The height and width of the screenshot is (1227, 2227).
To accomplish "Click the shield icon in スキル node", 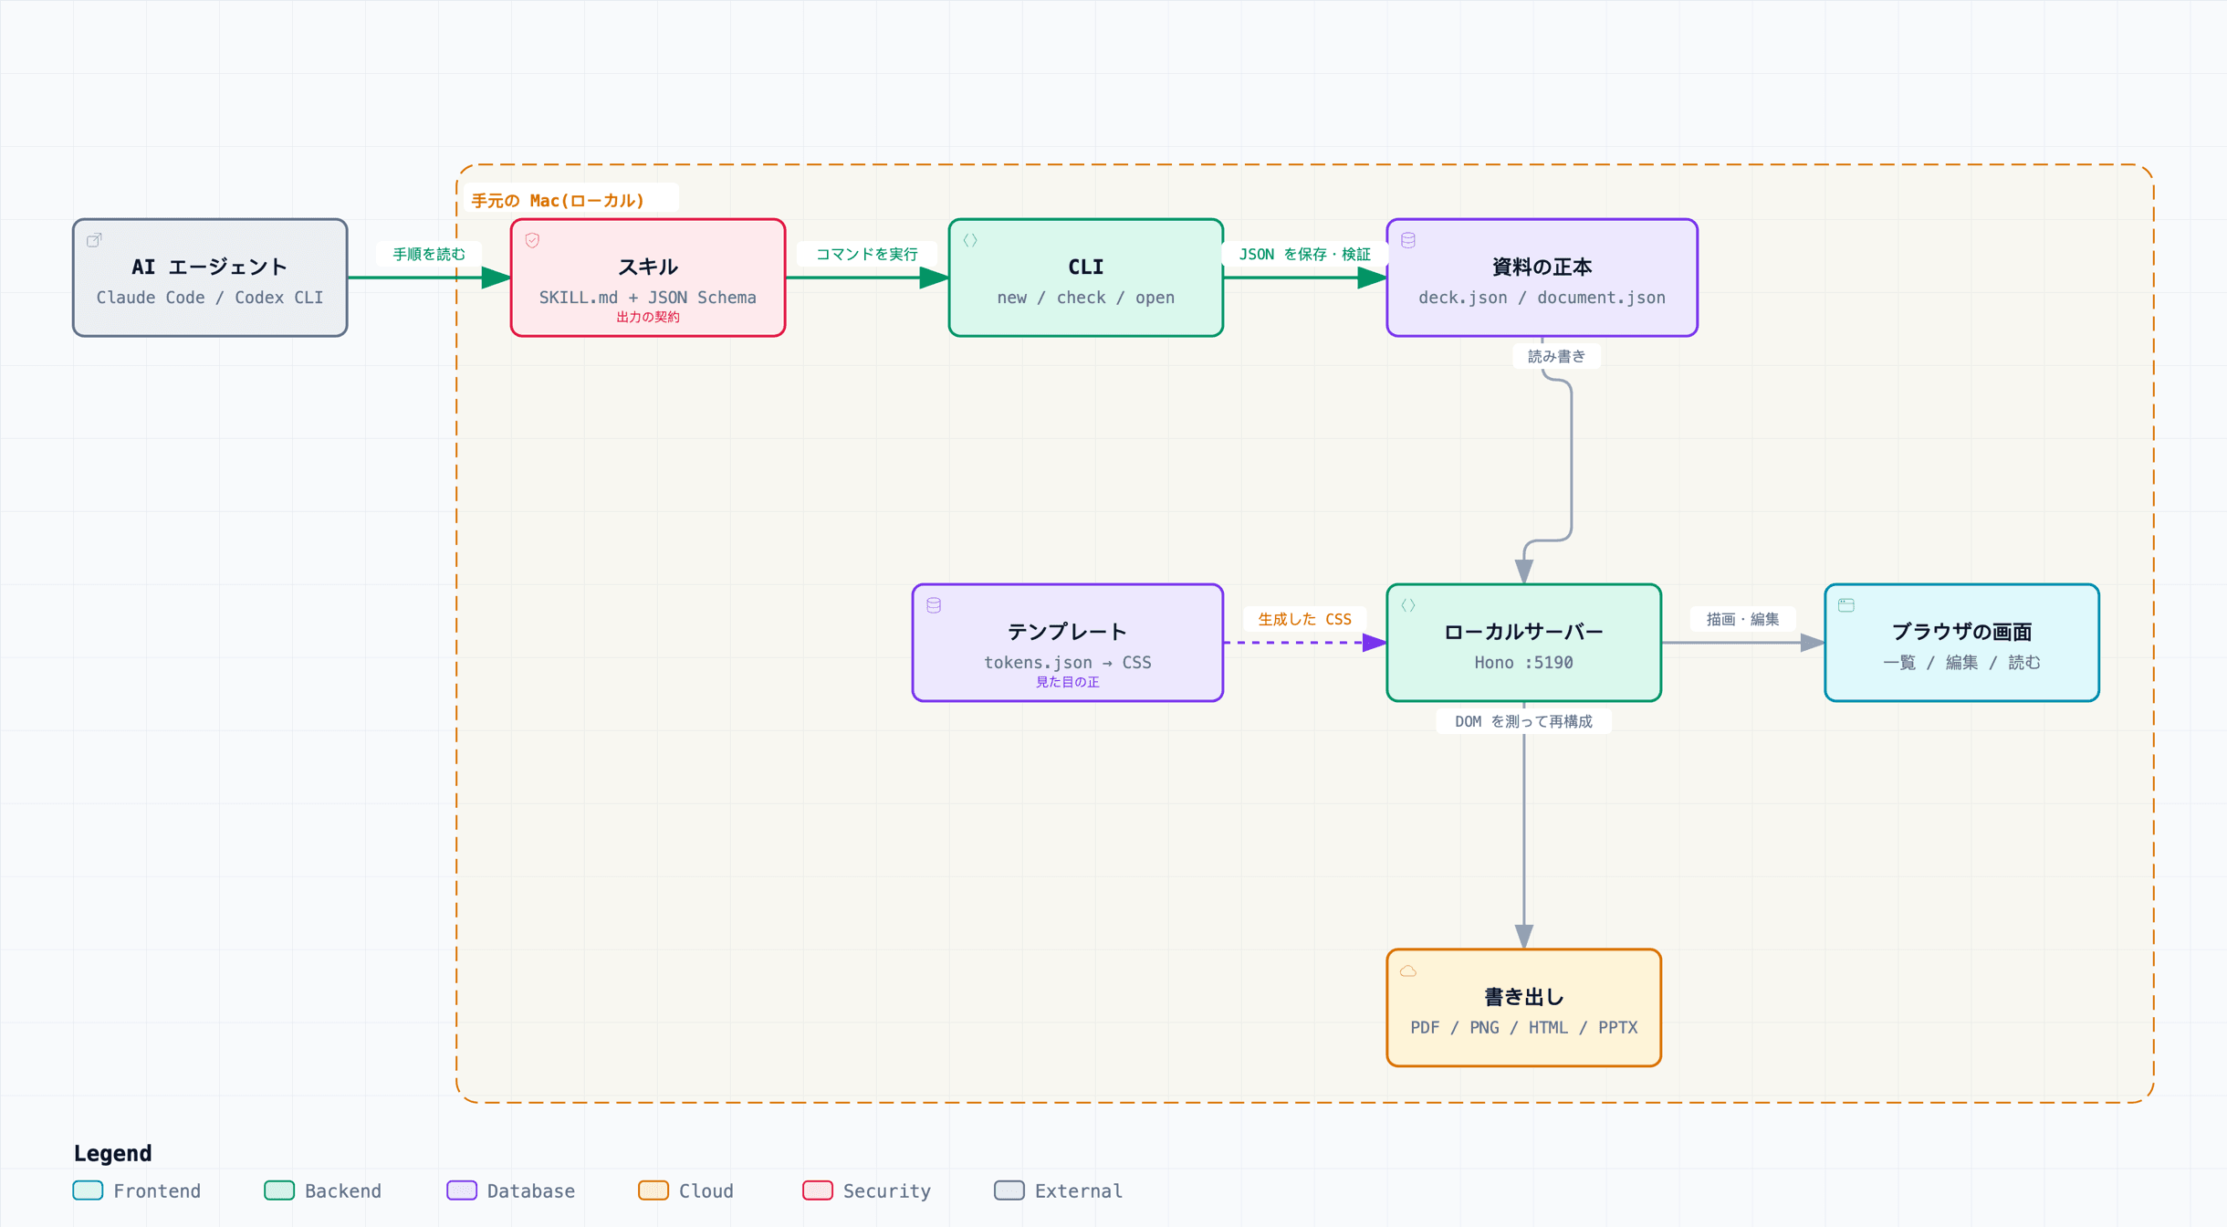I will [532, 240].
